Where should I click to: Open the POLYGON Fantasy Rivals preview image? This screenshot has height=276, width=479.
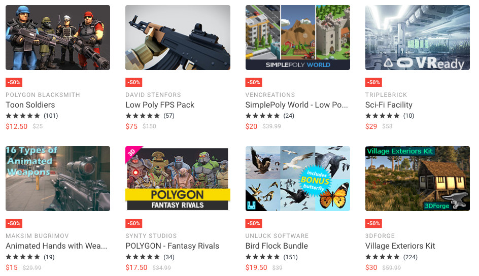coord(178,179)
